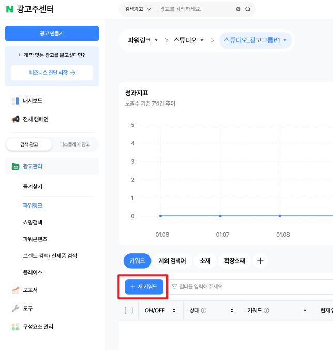Click the plus icon to add tab
Screen dimensions: 333x350
click(x=260, y=261)
